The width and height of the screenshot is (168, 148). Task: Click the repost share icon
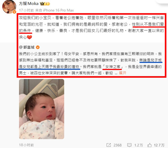coord(109,145)
